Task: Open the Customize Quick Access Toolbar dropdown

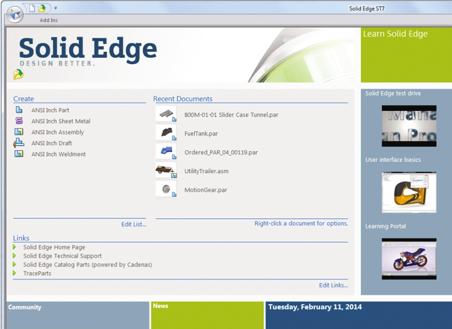Action: (56, 8)
